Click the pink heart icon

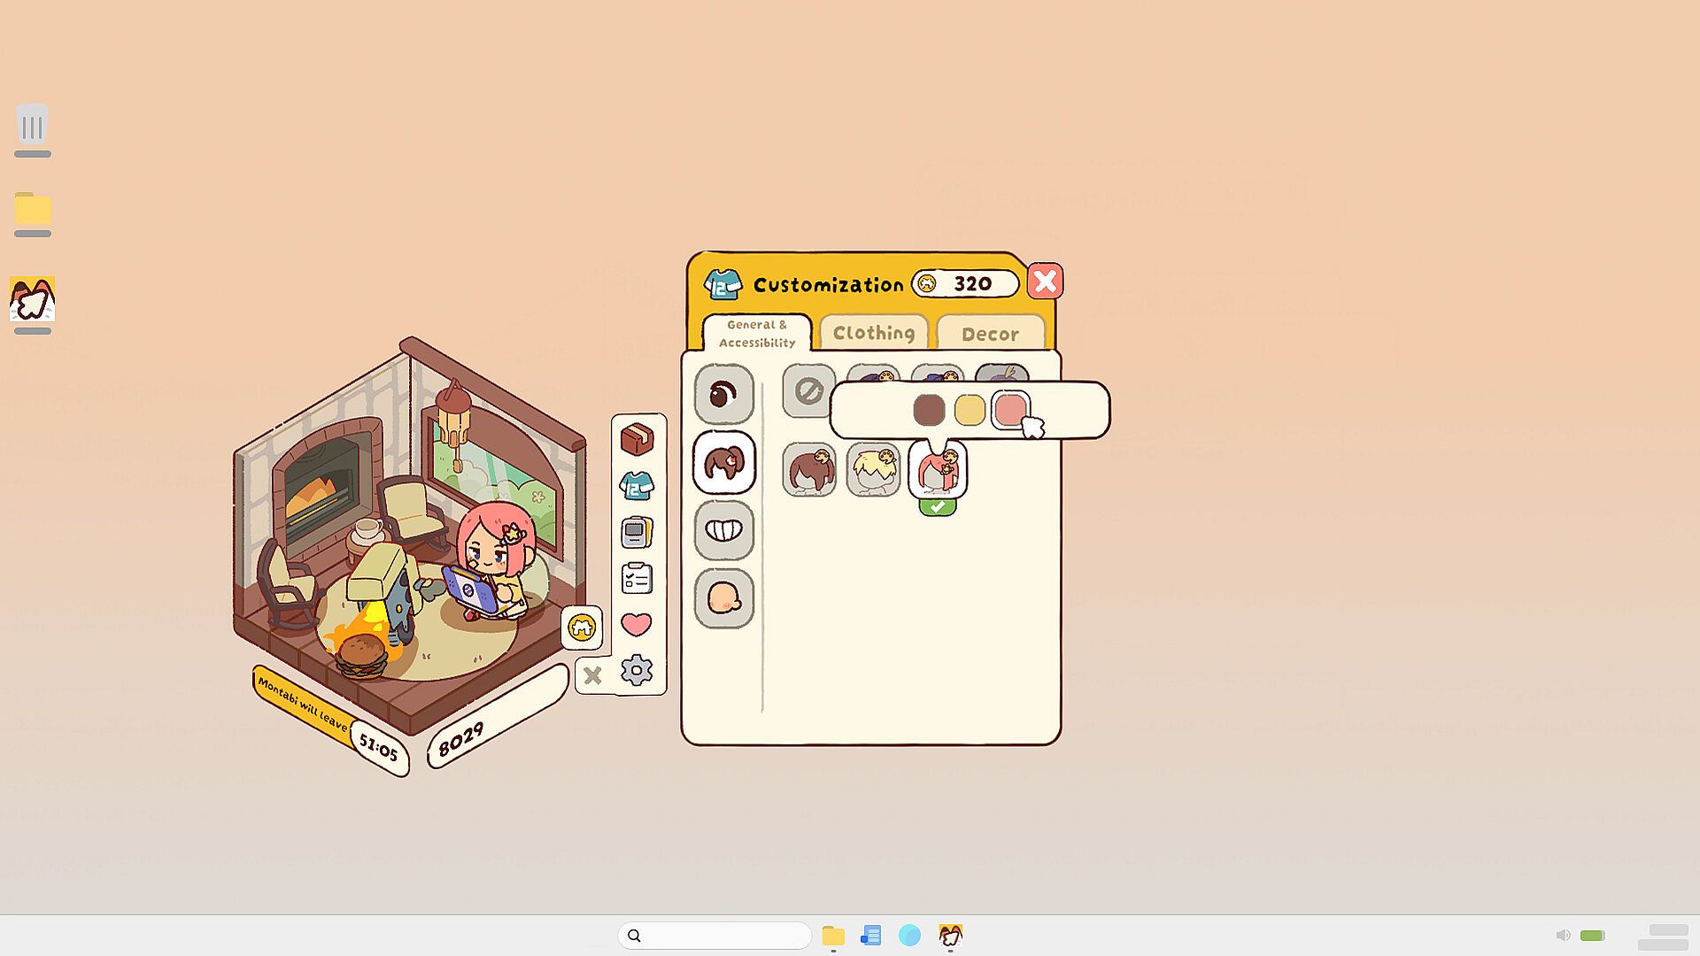pyautogui.click(x=637, y=624)
